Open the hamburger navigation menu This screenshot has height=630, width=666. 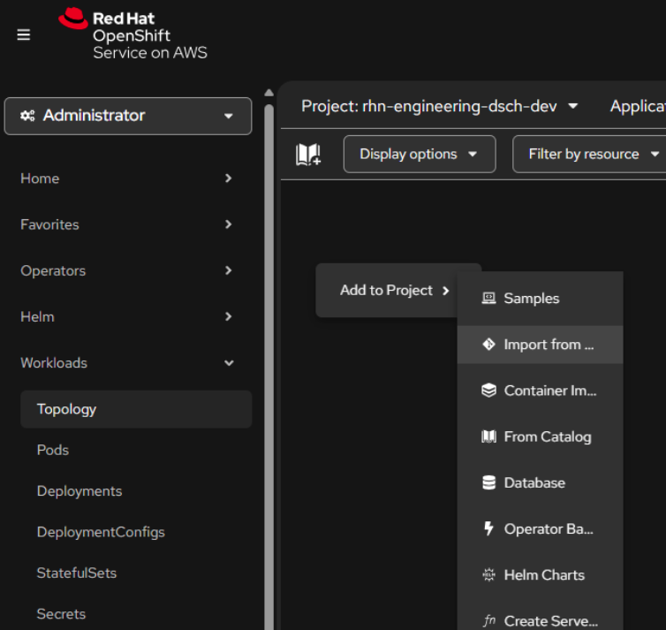click(24, 34)
